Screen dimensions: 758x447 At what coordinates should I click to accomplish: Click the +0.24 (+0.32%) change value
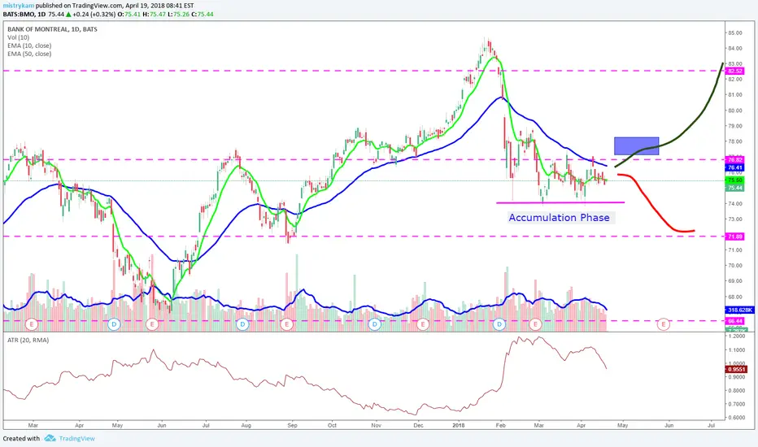94,14
